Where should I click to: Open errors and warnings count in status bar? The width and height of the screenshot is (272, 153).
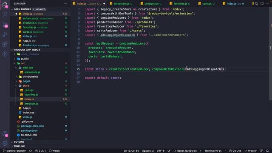pos(40,151)
